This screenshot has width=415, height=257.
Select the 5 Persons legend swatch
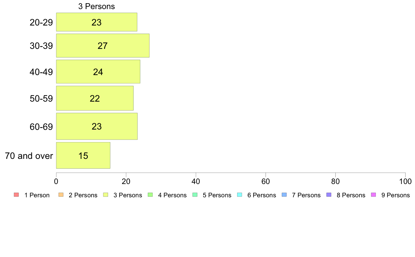click(195, 195)
